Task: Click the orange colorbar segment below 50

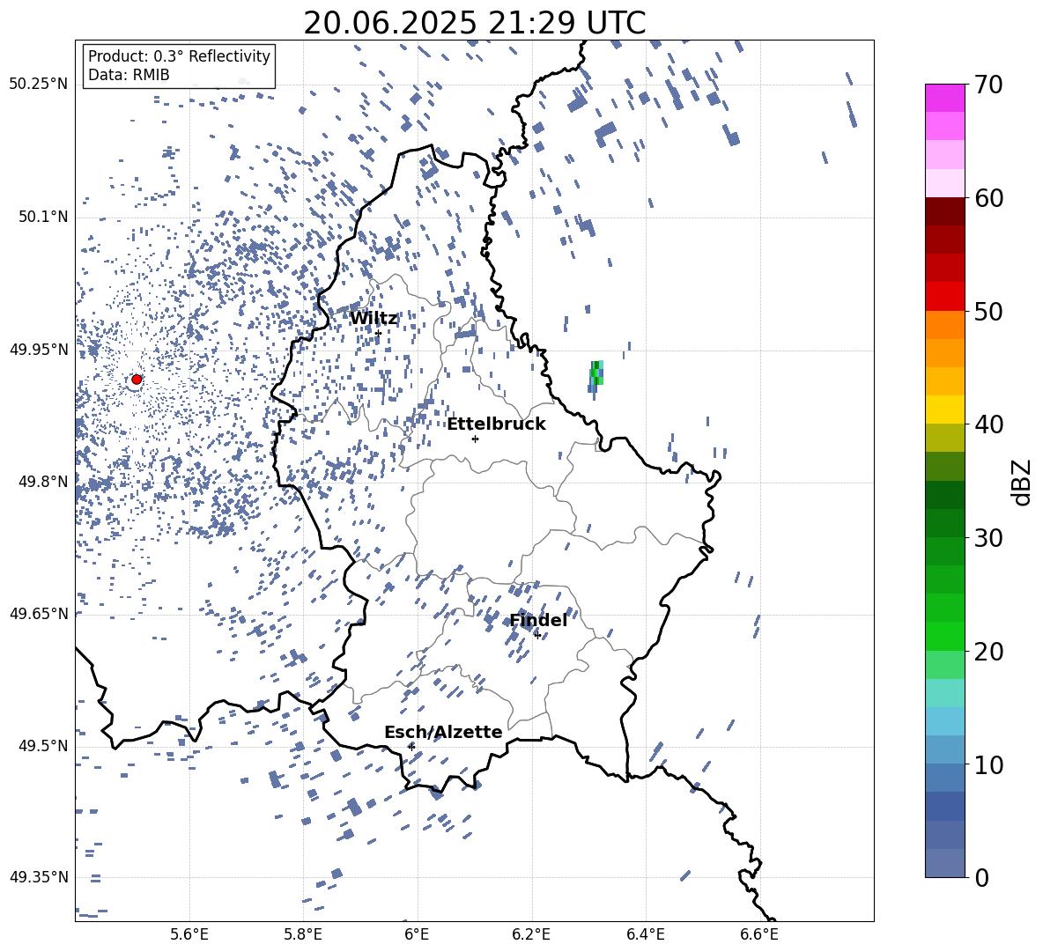Action: [945, 325]
